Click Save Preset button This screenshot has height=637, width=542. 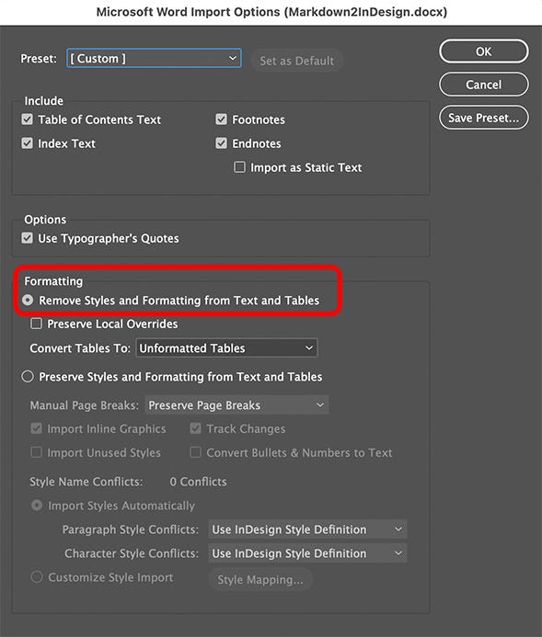pyautogui.click(x=483, y=118)
